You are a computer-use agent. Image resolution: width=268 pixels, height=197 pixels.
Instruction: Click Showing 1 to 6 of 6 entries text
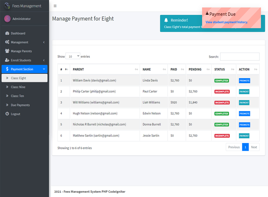75,148
